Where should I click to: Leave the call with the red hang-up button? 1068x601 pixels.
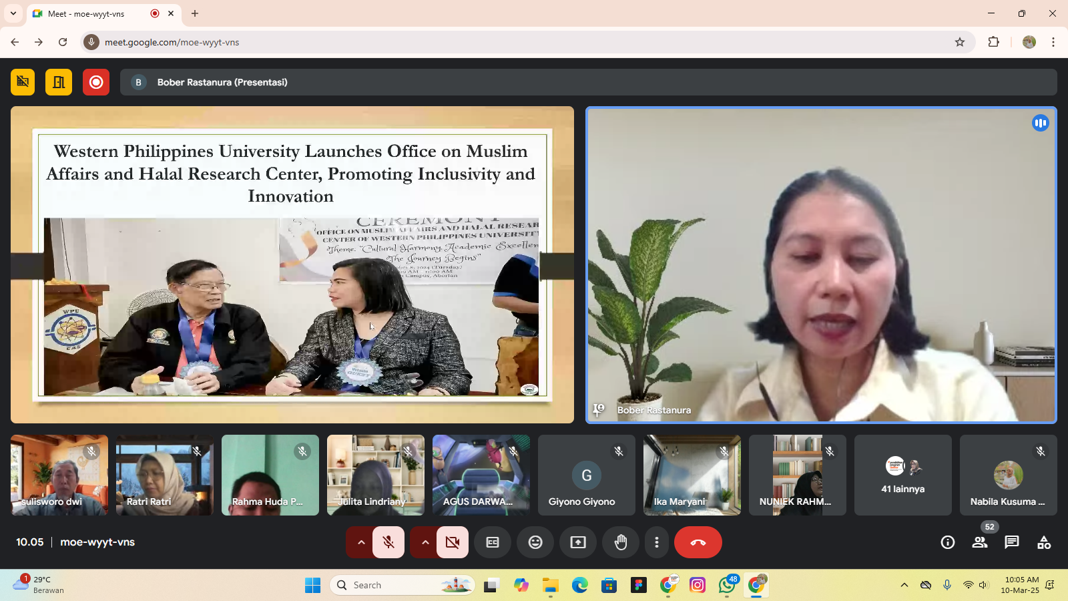[x=698, y=542]
